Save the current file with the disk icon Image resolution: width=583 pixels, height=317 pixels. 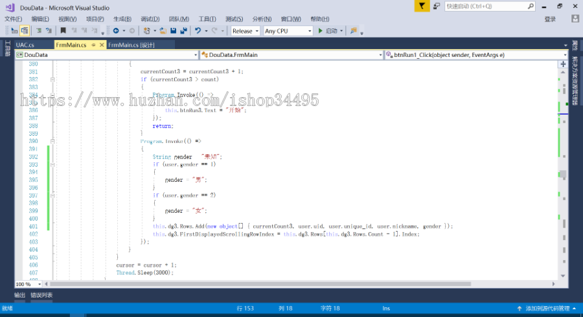pos(173,31)
